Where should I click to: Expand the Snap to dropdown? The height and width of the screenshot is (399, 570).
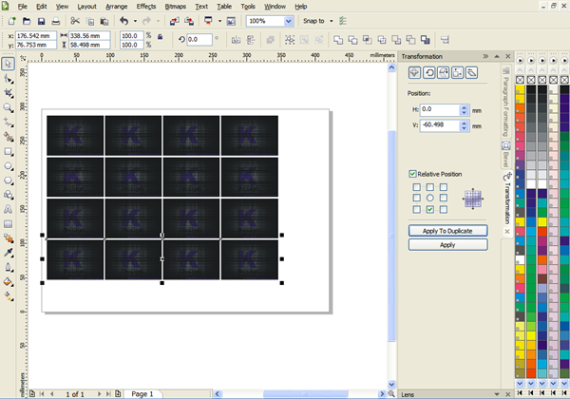(332, 21)
